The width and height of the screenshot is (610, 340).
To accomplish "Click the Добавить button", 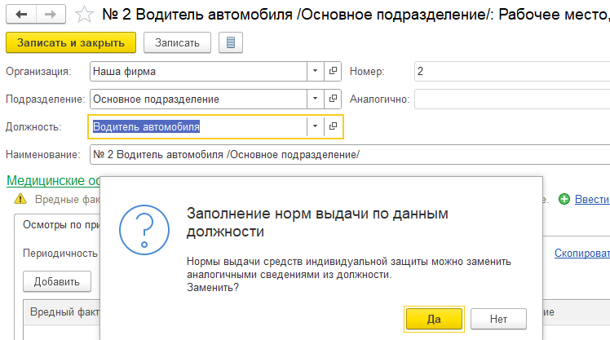I will 56,281.
